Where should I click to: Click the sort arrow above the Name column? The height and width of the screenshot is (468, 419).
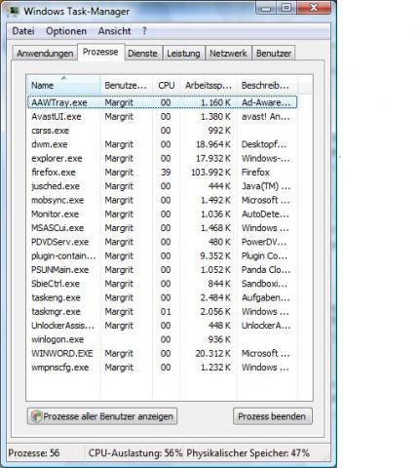[63, 78]
